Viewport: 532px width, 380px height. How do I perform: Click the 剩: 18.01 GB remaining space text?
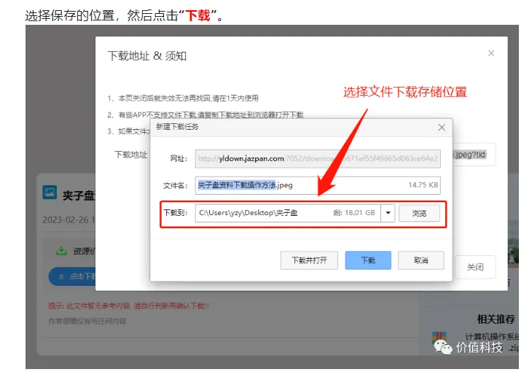pos(354,213)
